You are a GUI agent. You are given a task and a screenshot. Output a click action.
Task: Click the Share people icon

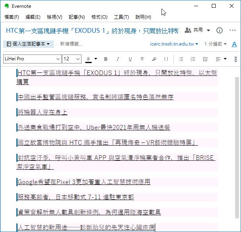(188, 30)
